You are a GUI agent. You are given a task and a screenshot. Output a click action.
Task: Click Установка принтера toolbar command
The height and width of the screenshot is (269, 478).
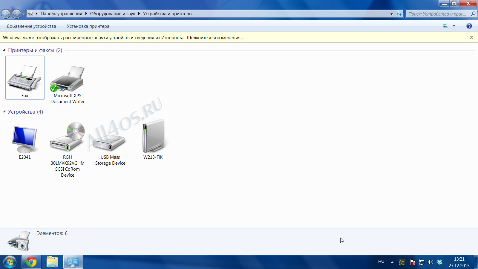(88, 26)
